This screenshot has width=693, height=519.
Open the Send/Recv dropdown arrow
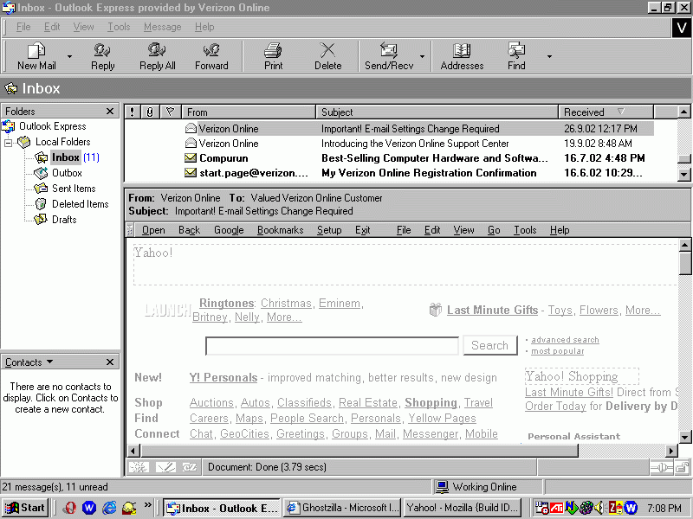(423, 57)
